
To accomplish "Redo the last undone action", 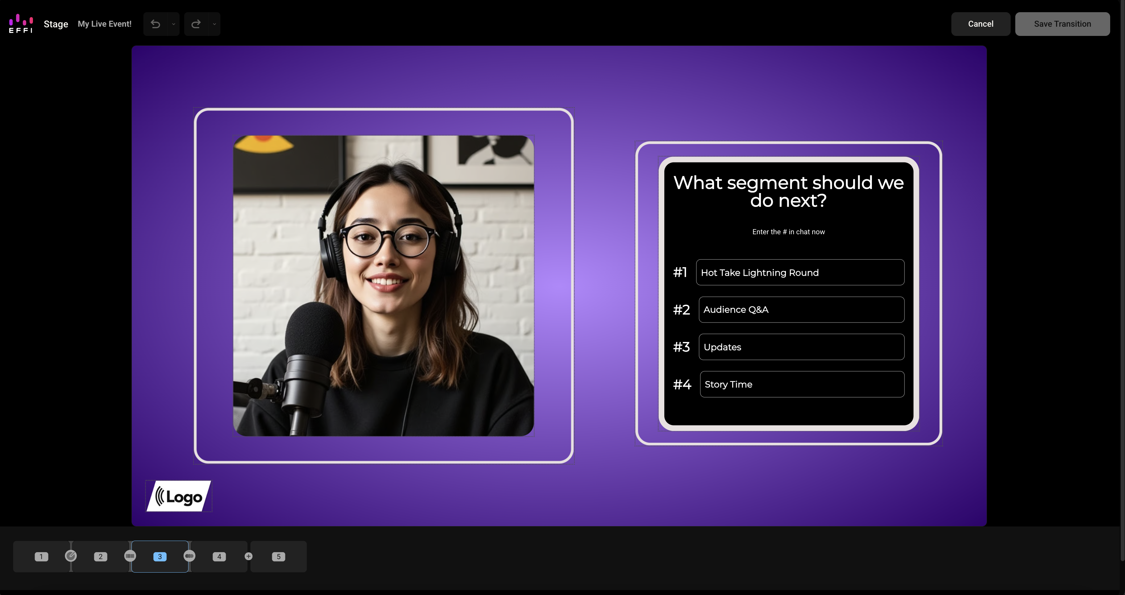I will click(196, 24).
